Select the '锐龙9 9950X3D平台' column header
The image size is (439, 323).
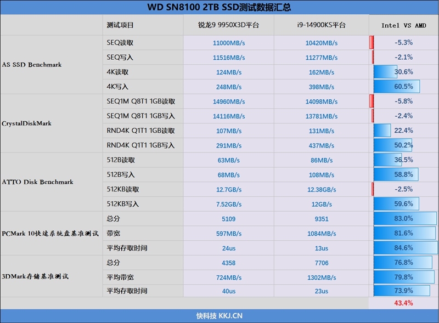(x=228, y=25)
